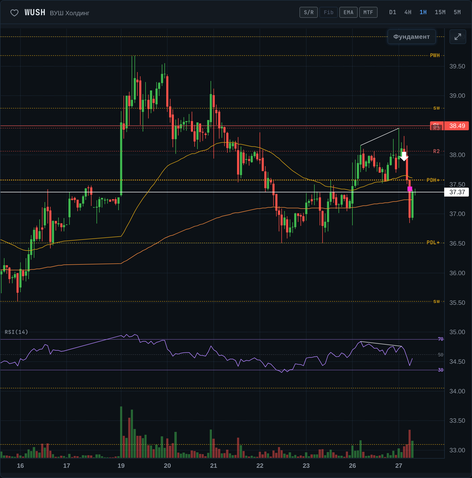Click the R2 resistance label

[436, 151]
